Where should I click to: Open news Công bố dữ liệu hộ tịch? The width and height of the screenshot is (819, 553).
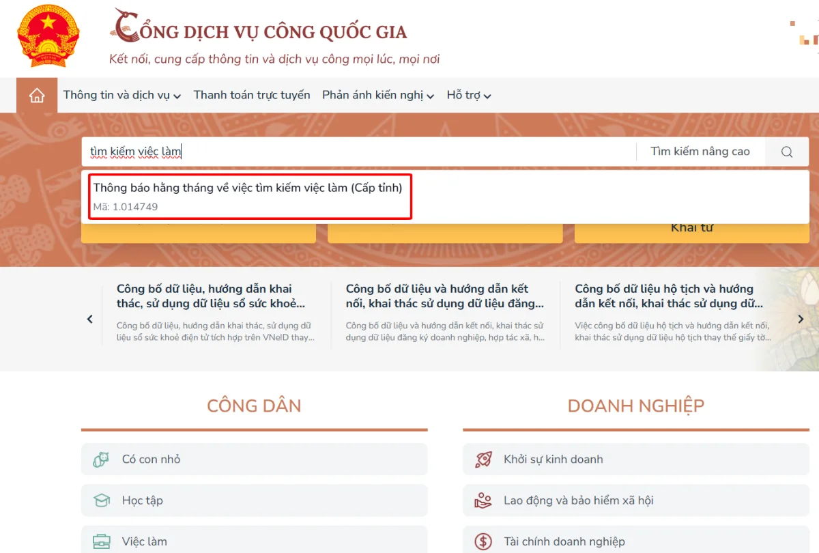tap(674, 313)
